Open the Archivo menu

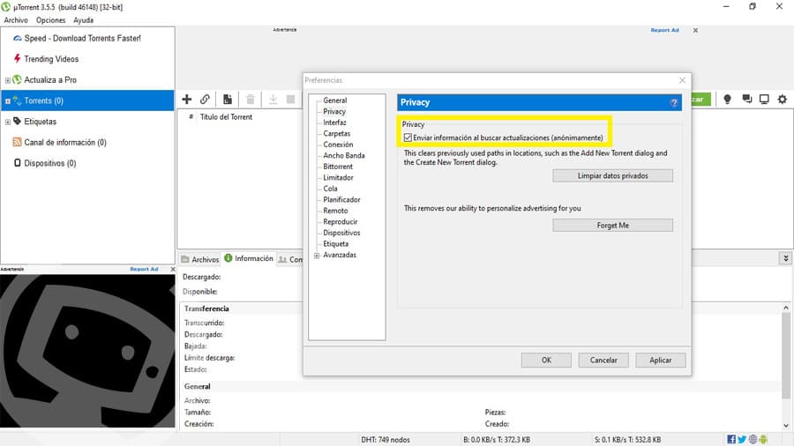tap(16, 20)
